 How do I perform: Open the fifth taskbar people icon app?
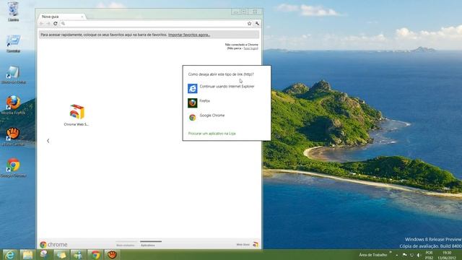point(79,255)
